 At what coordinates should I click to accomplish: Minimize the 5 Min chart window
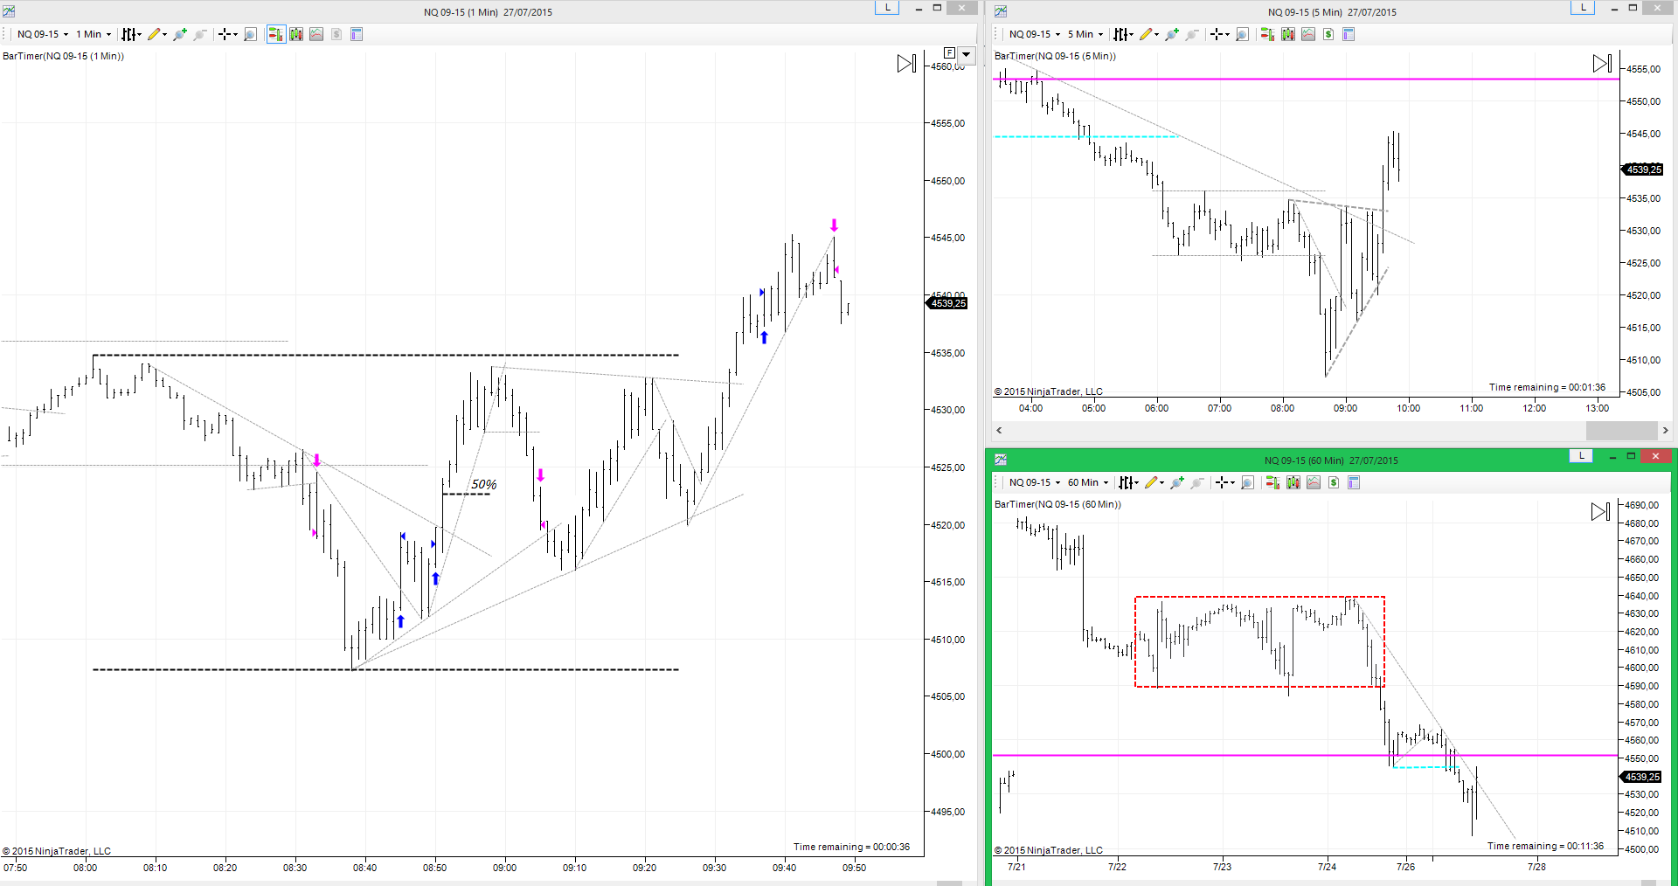click(x=1614, y=8)
